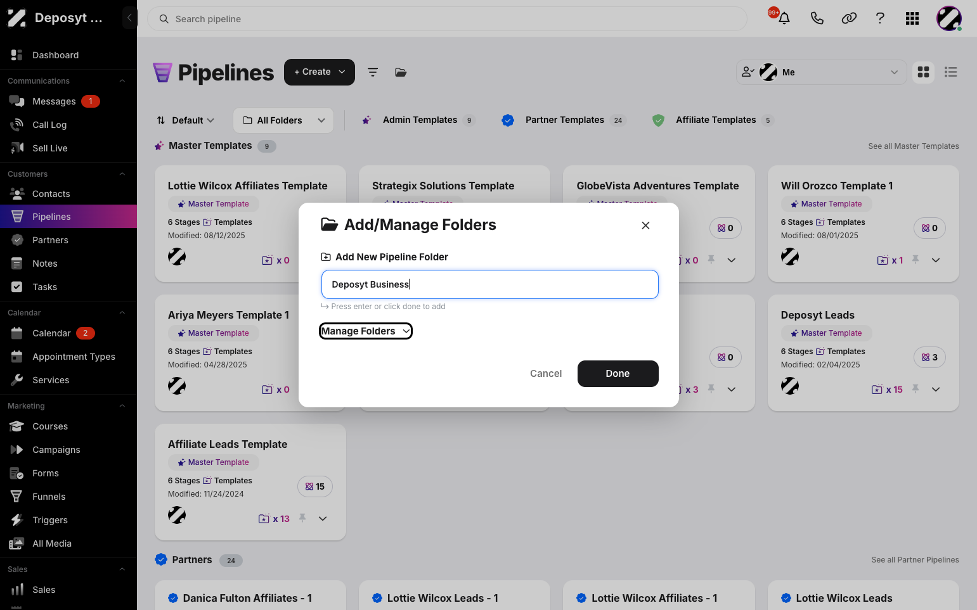Open Messages in the sidebar
The image size is (977, 610).
tap(68, 101)
